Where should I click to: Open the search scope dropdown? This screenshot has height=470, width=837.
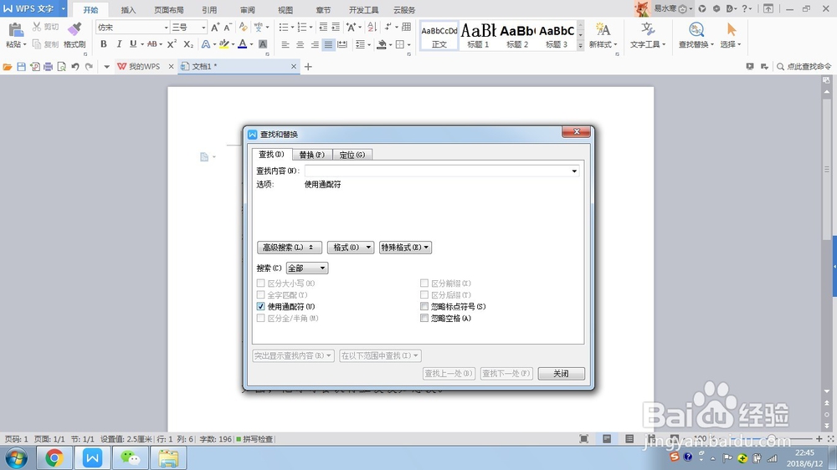coord(307,268)
